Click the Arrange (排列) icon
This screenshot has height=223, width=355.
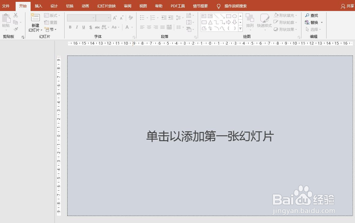click(x=250, y=22)
